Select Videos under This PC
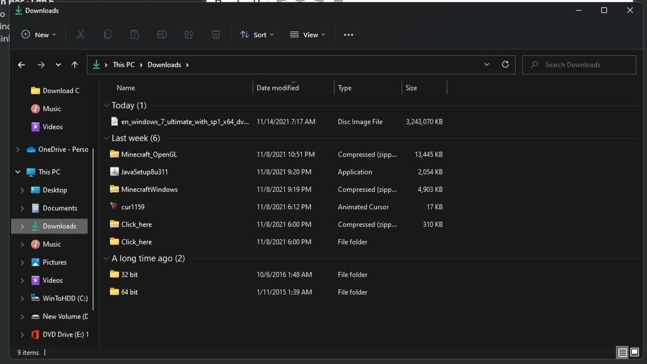 point(47,280)
